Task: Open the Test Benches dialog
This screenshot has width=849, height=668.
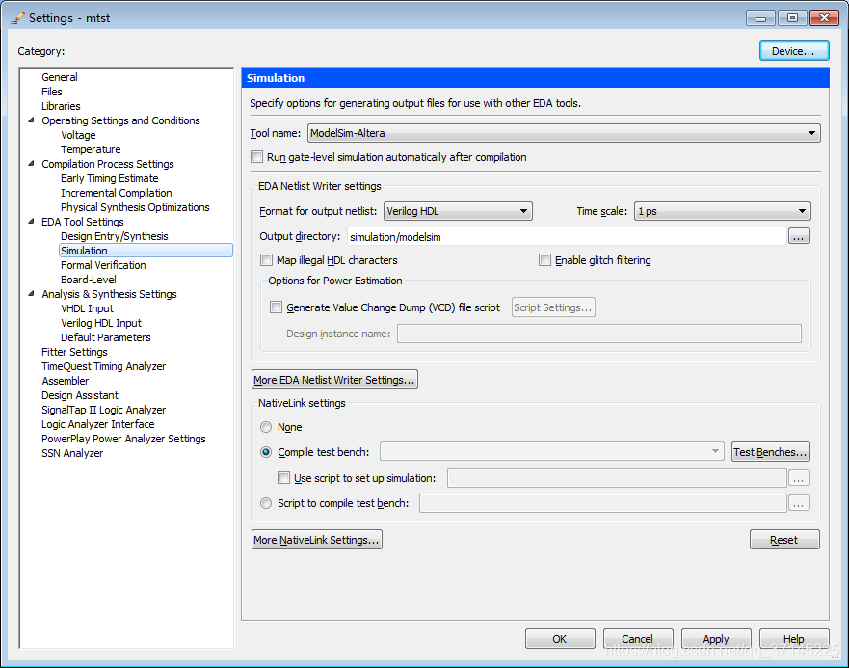Action: coord(771,452)
